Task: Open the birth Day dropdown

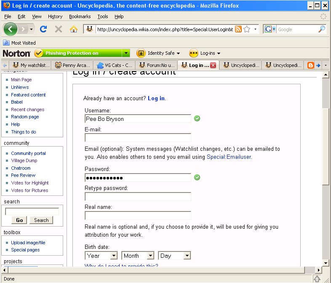Action: click(174, 256)
